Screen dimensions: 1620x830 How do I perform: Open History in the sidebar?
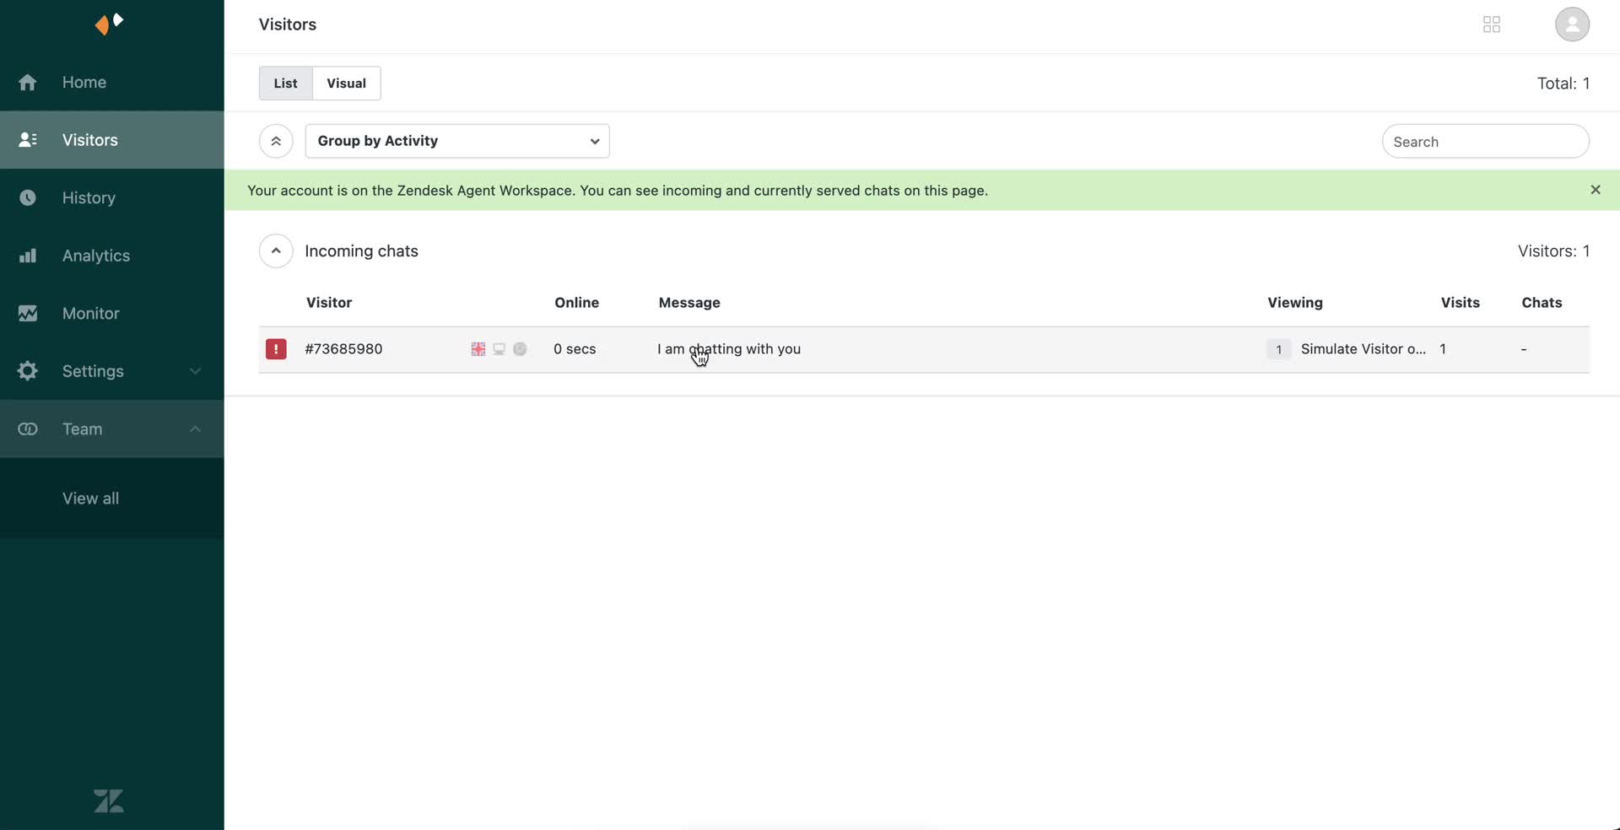coord(112,198)
